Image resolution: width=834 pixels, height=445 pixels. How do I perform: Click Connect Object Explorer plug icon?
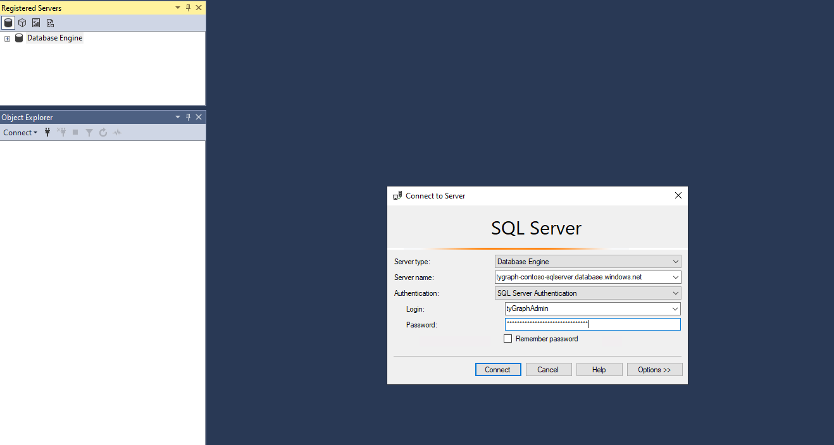coord(47,133)
